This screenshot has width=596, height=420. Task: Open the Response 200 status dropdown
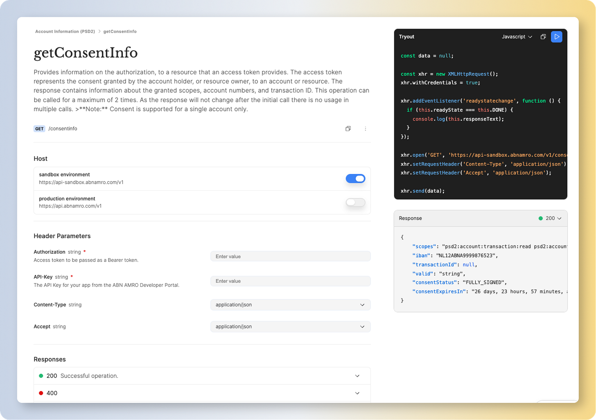click(550, 218)
